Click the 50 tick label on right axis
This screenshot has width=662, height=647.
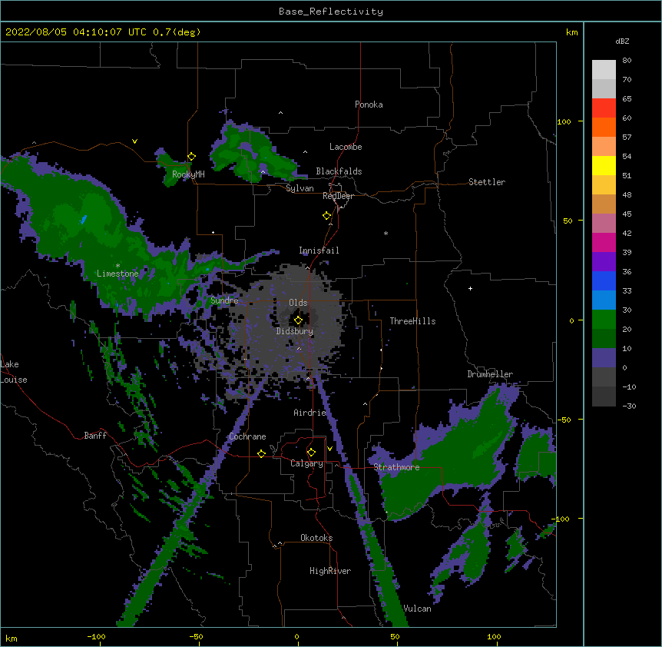(x=568, y=221)
